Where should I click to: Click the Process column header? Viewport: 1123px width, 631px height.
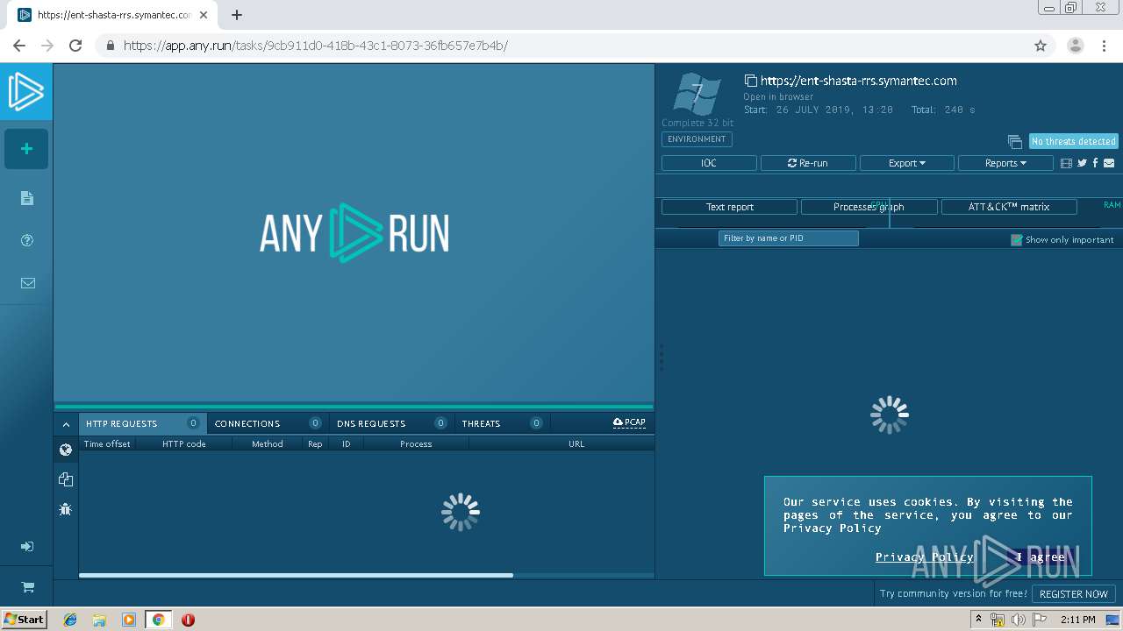[416, 444]
